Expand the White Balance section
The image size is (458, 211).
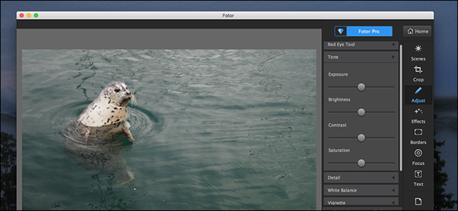point(361,190)
